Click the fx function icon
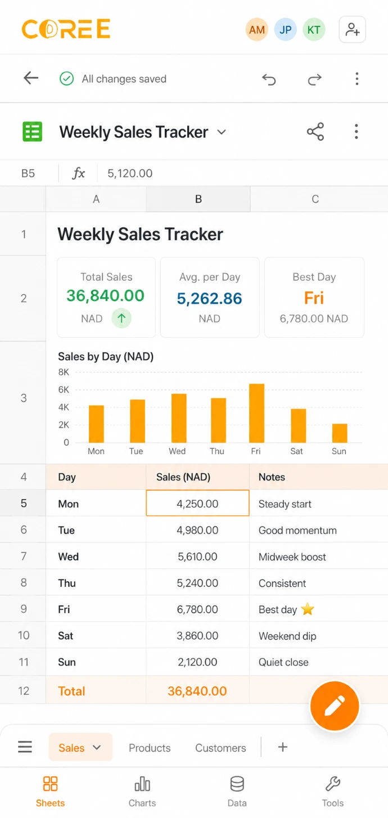 (79, 173)
